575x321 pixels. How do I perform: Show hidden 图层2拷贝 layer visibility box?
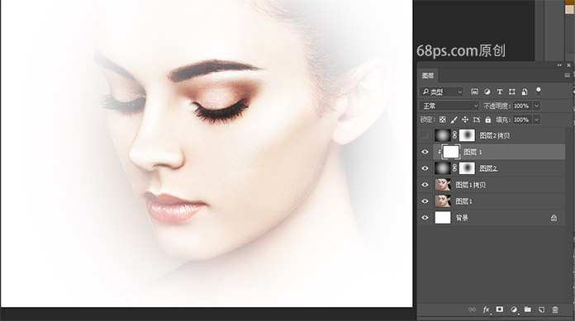(x=425, y=135)
